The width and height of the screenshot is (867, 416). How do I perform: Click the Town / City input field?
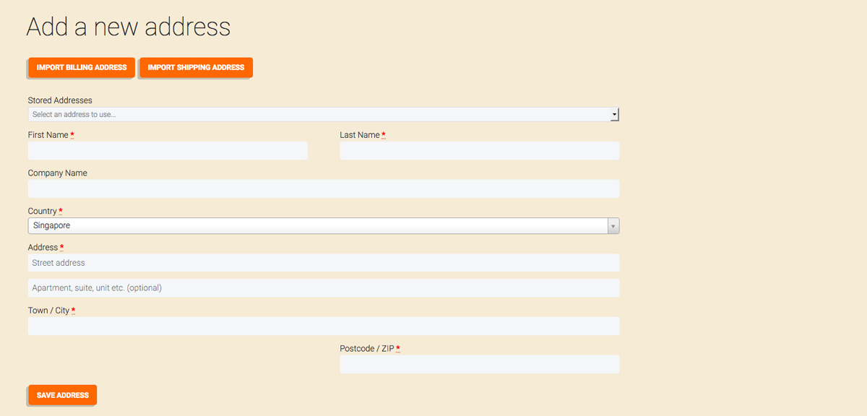(x=324, y=326)
